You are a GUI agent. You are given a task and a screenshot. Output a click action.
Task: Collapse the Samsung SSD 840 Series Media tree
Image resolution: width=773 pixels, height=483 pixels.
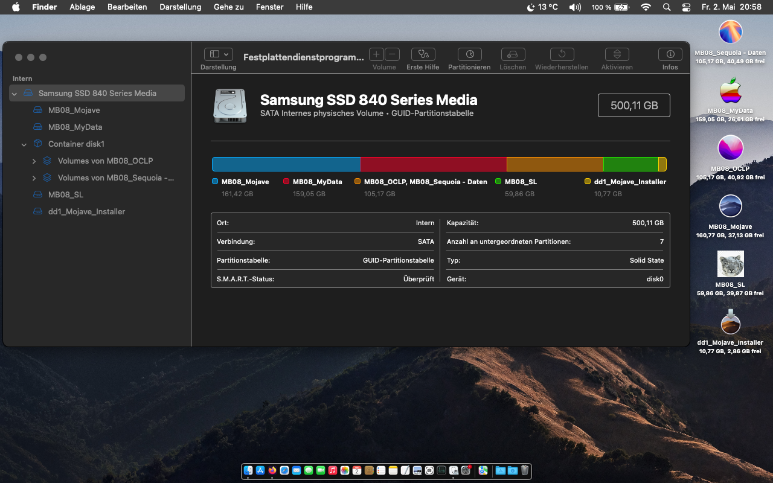14,94
